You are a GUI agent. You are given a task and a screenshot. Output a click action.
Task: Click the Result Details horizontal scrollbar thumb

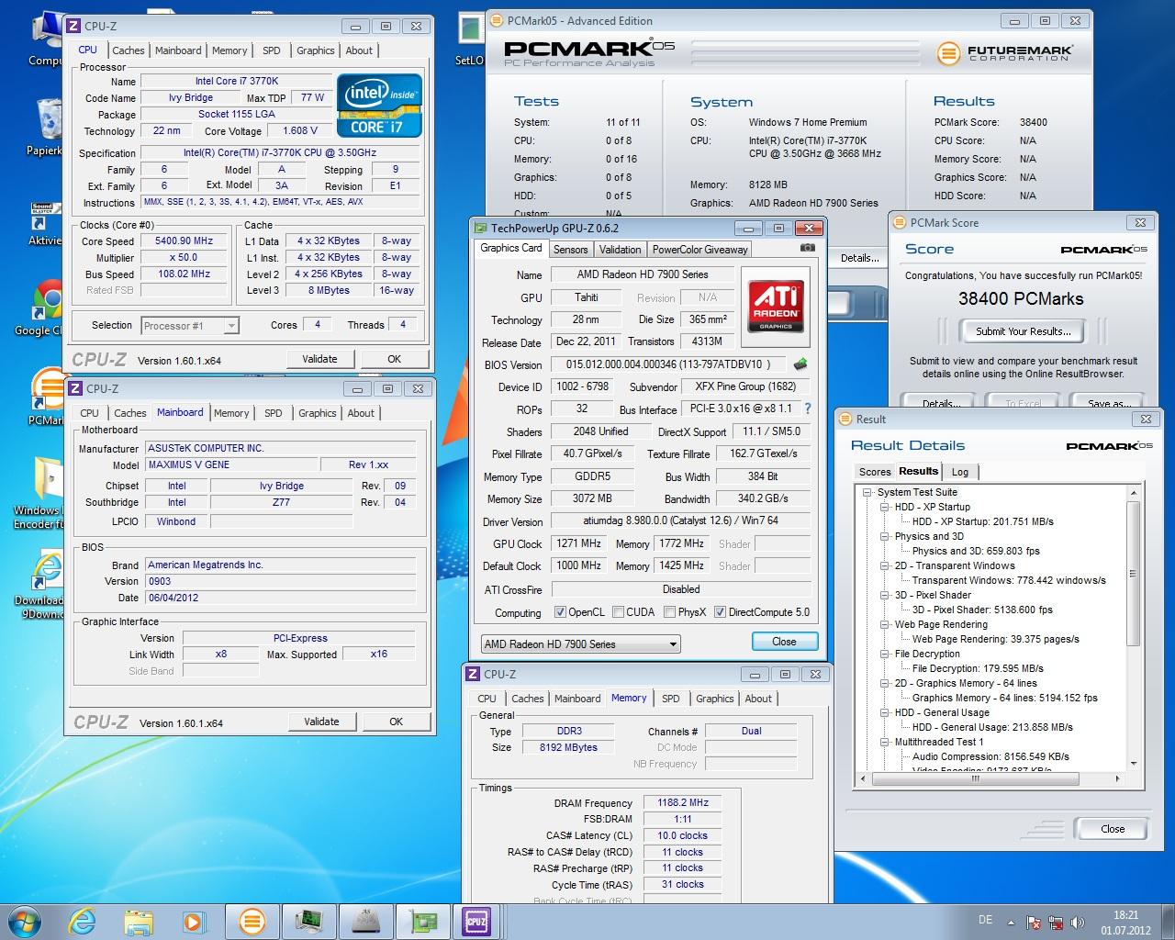coord(974,778)
